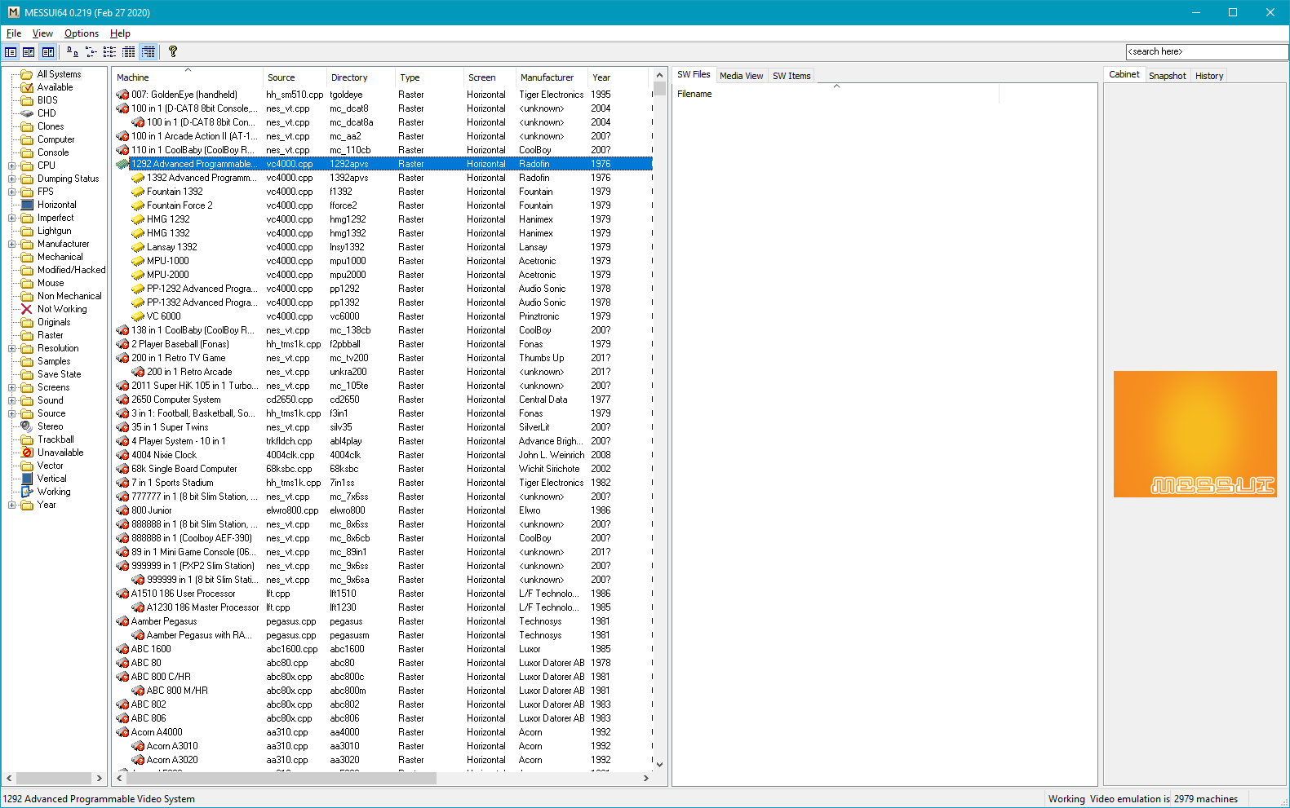Screen dimensions: 1290x808
Task: Switch to the Media View tab
Action: pos(741,76)
